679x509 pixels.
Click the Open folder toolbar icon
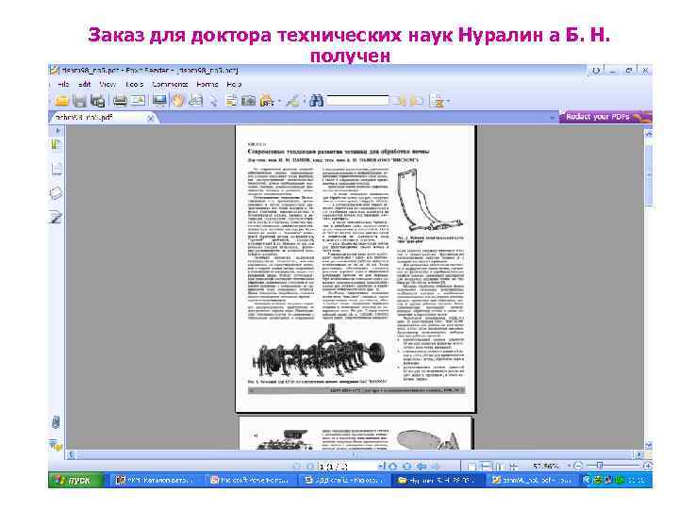coord(62,101)
